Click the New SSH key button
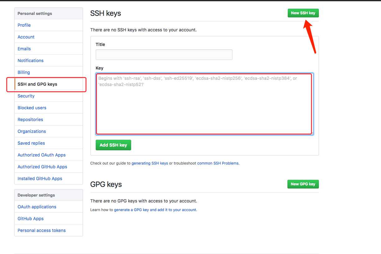Viewport: 381px width, 254px height. [x=303, y=13]
